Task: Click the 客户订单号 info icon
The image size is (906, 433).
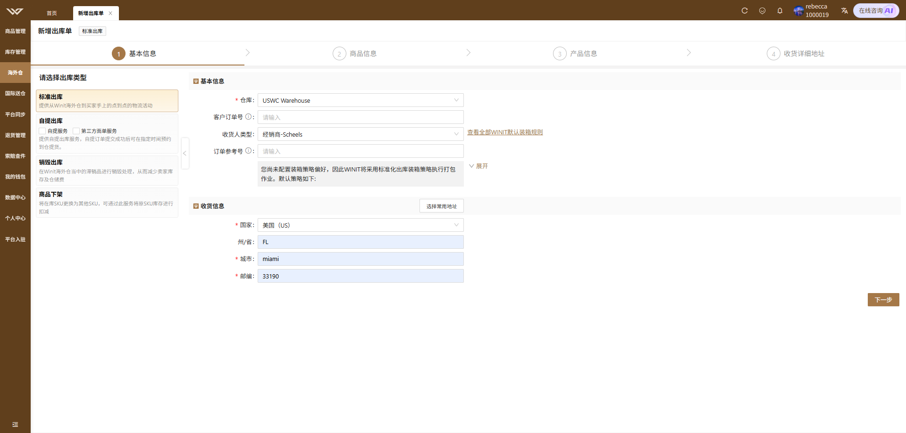Action: pyautogui.click(x=248, y=117)
